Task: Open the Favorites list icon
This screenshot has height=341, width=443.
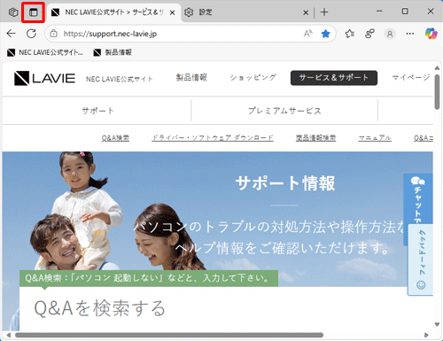Action: click(350, 34)
